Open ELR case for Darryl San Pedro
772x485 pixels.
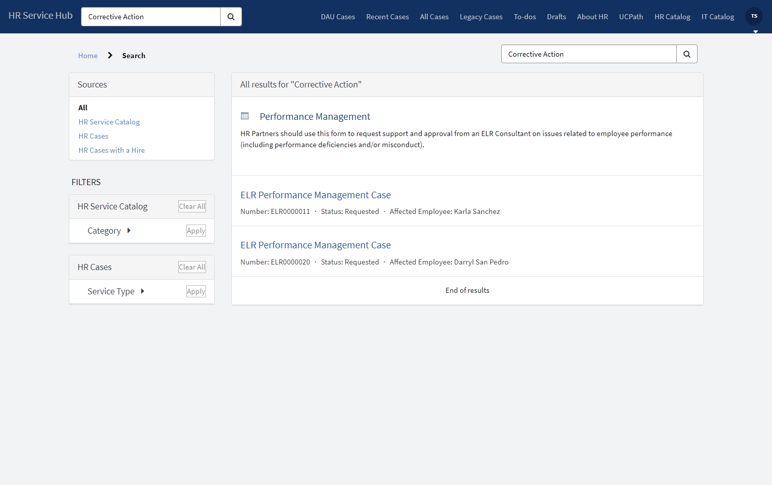click(315, 245)
